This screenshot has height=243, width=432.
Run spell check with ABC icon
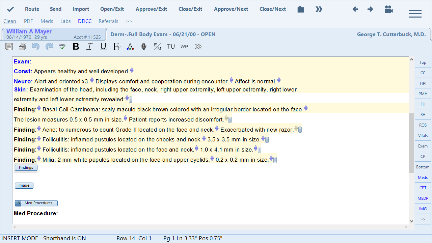[62, 47]
